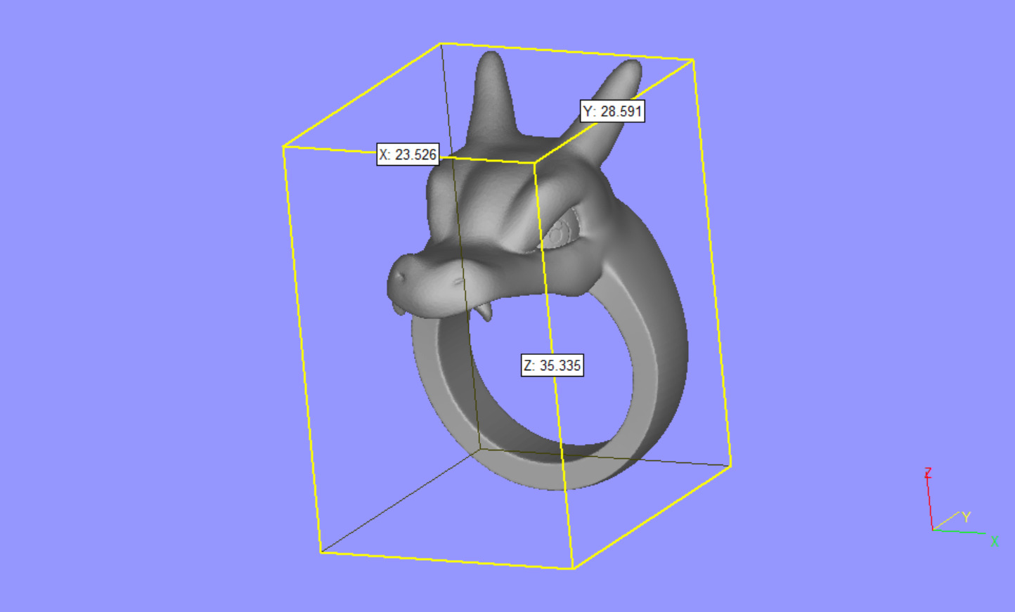The image size is (1015, 612).
Task: Click the XYZ axis orientation indicator
Action: [961, 507]
